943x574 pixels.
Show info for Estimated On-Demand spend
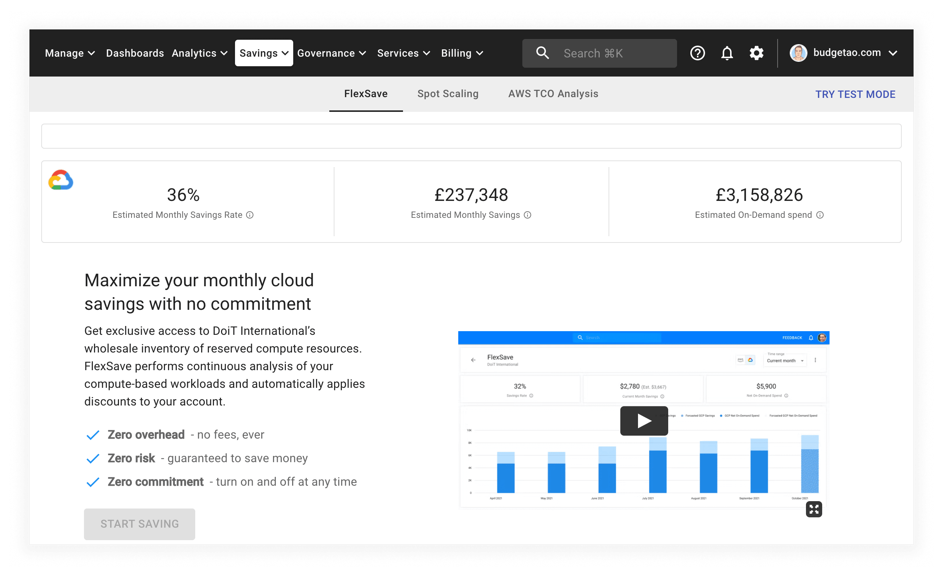coord(820,215)
